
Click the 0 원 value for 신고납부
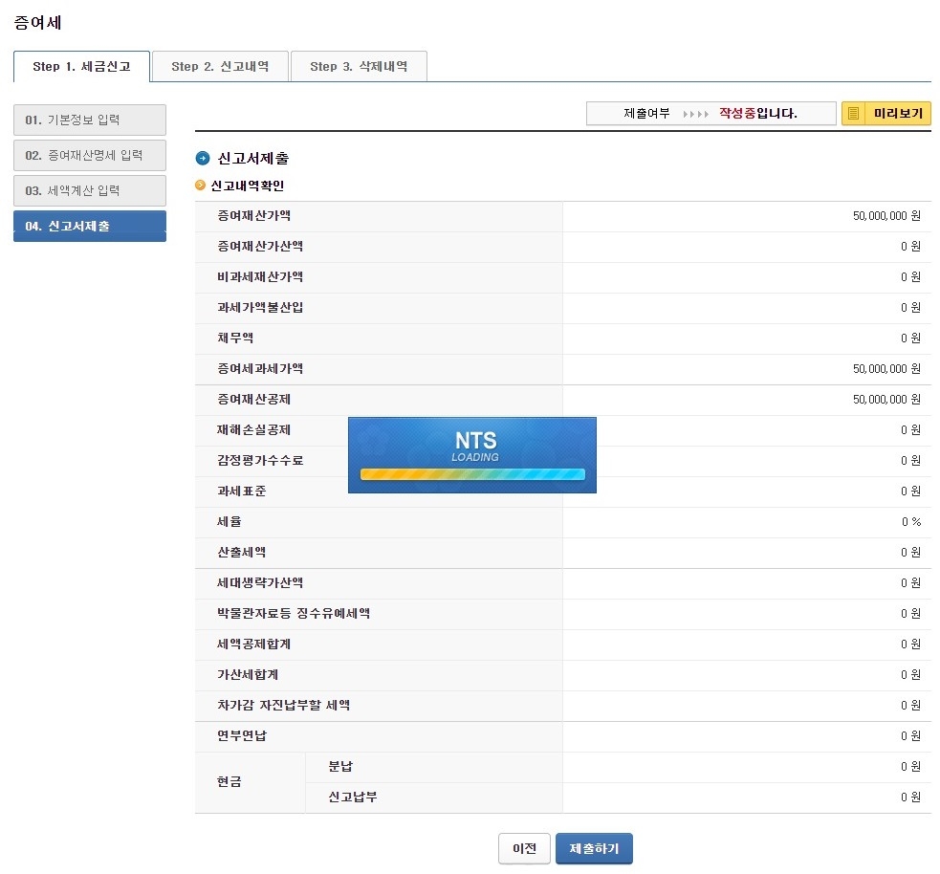pyautogui.click(x=910, y=797)
